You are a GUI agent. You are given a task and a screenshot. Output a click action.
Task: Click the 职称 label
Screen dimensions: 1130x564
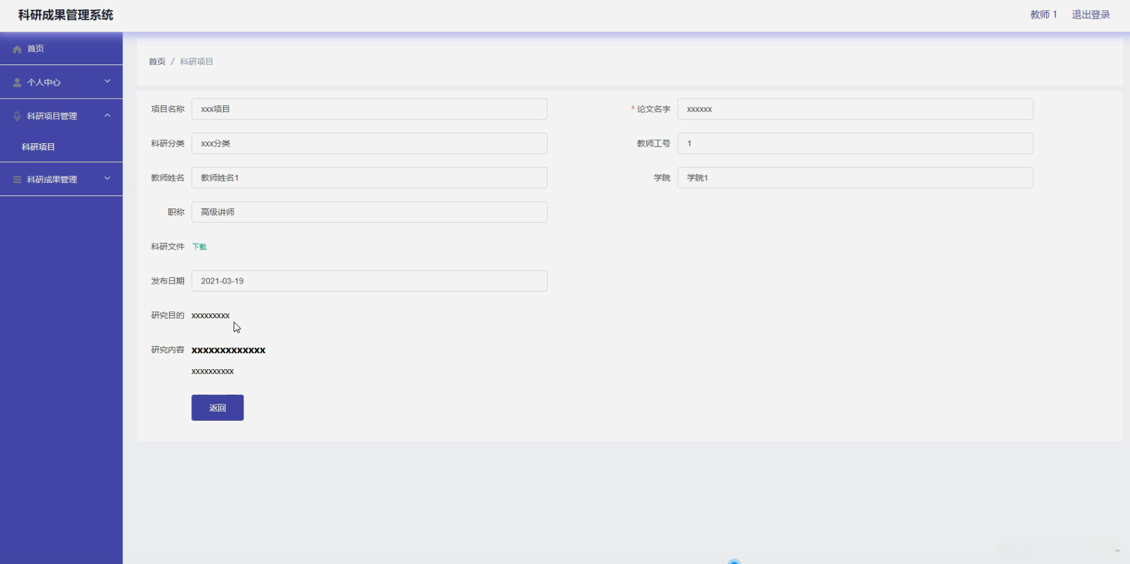click(x=176, y=212)
